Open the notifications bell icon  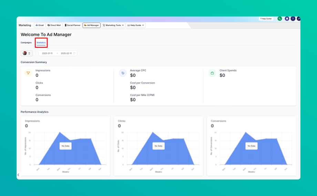[x=287, y=19]
